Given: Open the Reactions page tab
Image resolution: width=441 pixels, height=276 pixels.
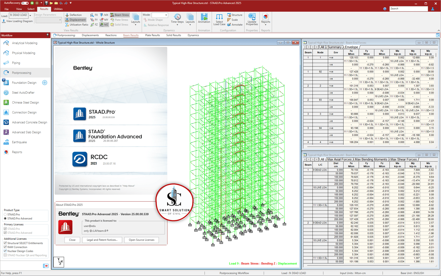Looking at the screenshot, I should [111, 35].
